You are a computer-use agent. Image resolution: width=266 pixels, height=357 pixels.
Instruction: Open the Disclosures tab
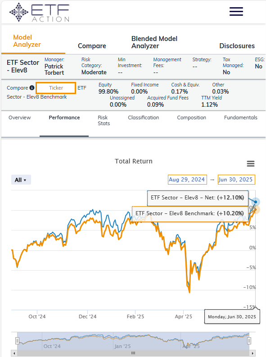point(237,46)
